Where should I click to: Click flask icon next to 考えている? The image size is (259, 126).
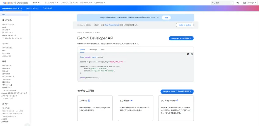click(x=11, y=85)
